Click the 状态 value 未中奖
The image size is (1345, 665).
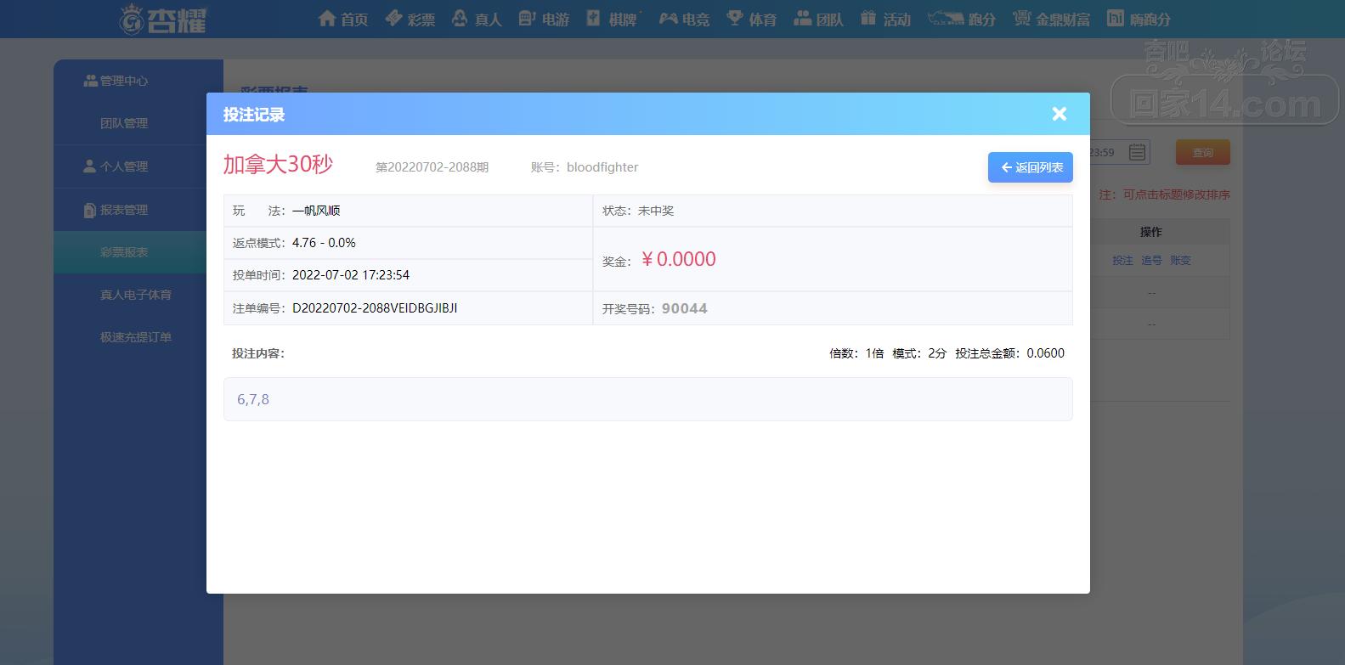pos(656,211)
